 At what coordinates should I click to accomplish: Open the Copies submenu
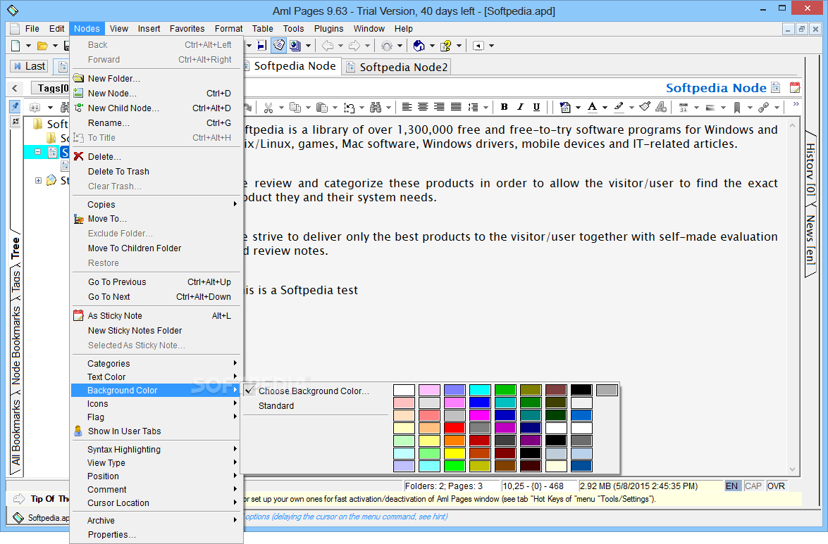[156, 205]
